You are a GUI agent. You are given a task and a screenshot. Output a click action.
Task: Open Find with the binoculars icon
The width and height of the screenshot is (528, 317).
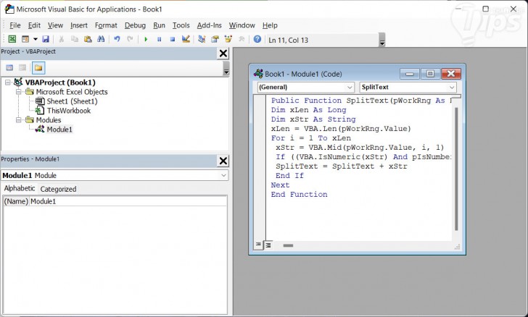pos(101,39)
